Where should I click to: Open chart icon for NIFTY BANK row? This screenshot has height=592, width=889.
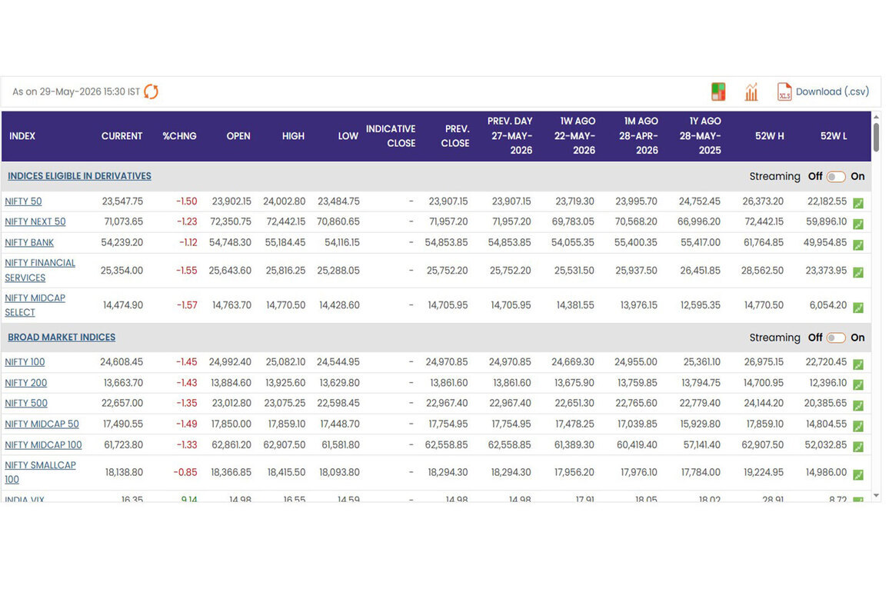pyautogui.click(x=858, y=245)
